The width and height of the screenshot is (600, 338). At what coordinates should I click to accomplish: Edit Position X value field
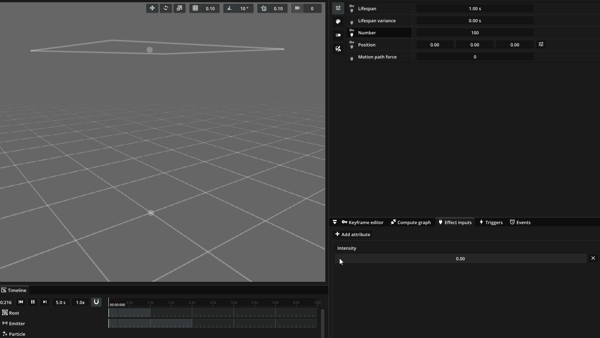tap(435, 45)
